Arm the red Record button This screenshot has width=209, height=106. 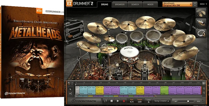point(124,101)
